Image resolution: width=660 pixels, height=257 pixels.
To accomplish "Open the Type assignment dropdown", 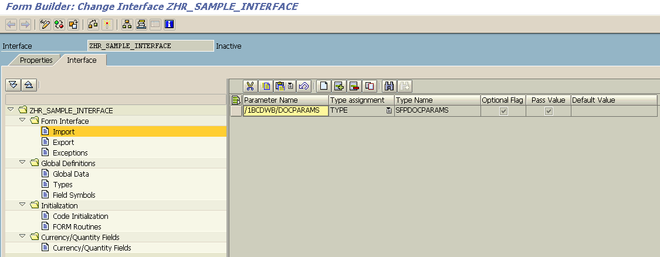I will (388, 111).
